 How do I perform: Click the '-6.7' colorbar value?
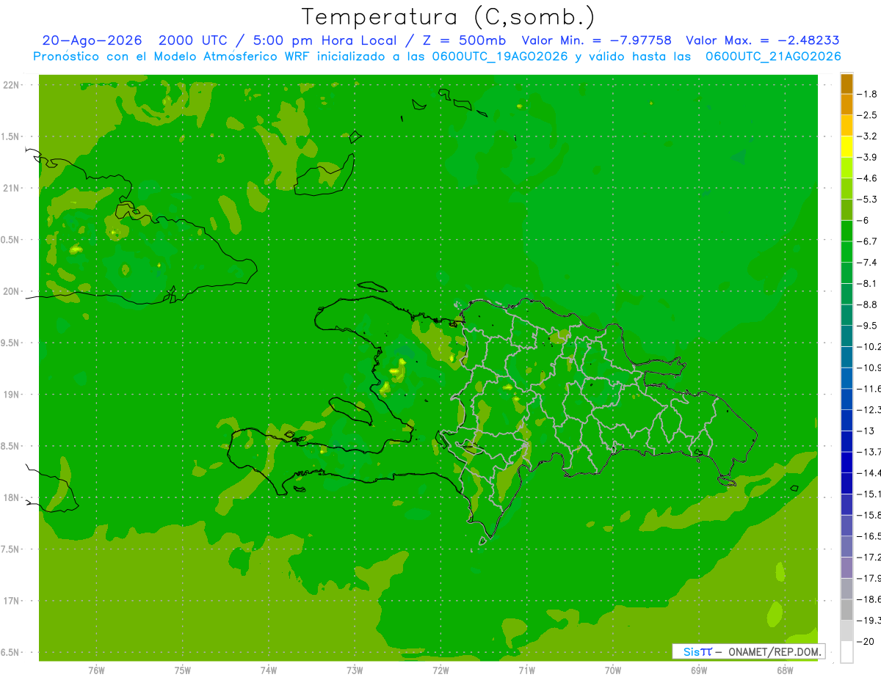[866, 241]
